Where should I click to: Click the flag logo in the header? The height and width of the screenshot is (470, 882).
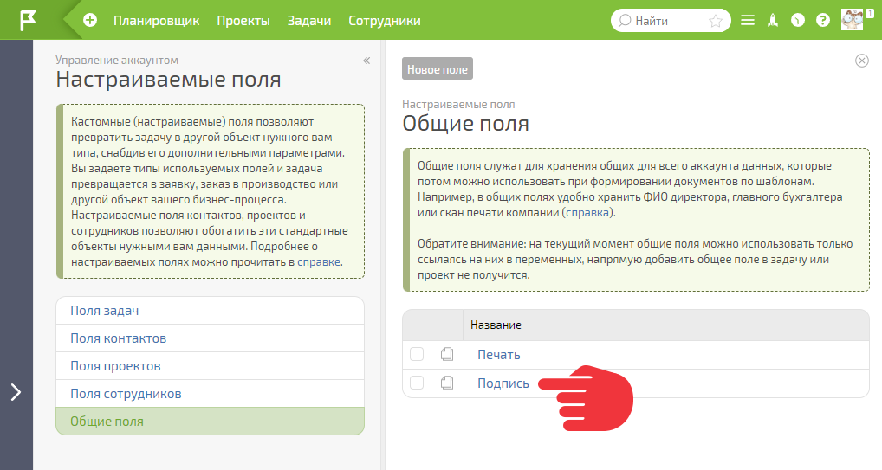click(28, 20)
